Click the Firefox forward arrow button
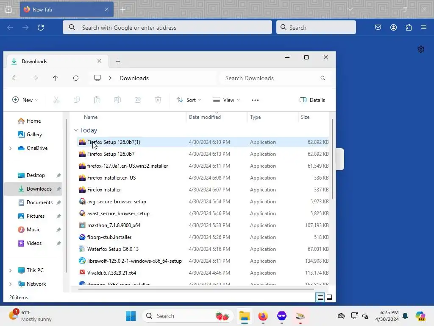The width and height of the screenshot is (434, 326). point(25,28)
